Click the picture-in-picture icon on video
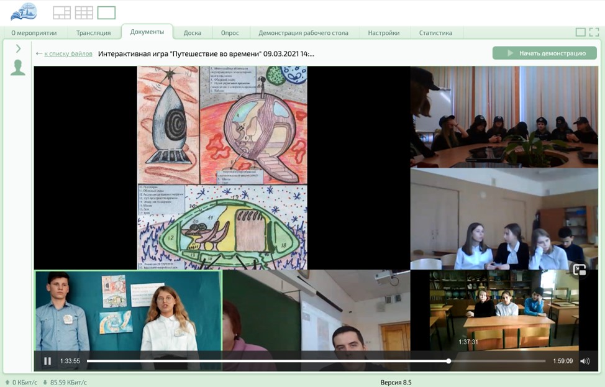 coord(579,270)
